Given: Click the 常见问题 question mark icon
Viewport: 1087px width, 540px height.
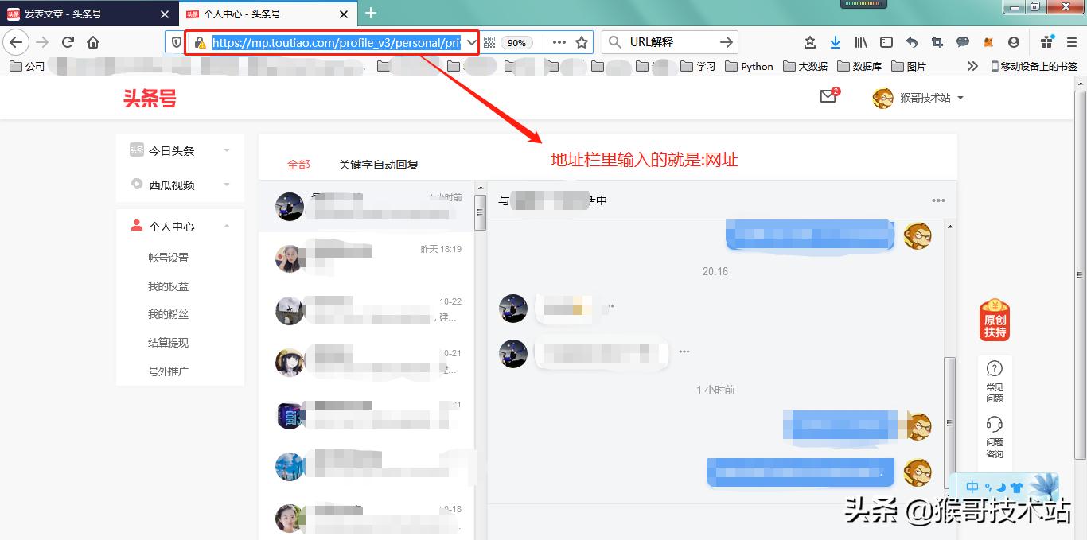Looking at the screenshot, I should click(x=995, y=368).
